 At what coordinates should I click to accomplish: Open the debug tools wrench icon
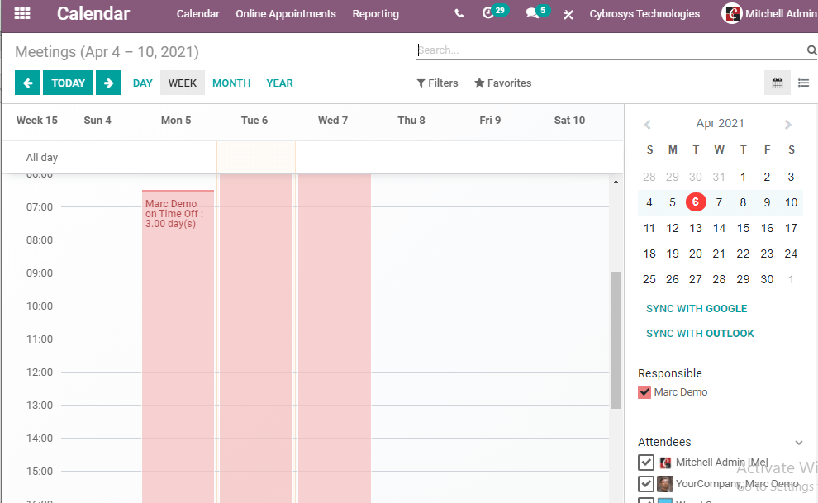[x=568, y=15]
